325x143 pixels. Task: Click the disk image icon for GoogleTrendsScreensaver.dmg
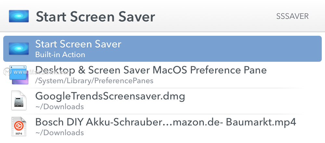19,101
